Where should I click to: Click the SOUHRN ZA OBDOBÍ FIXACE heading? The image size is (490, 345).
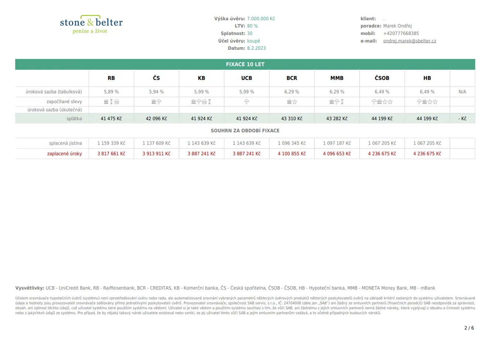tap(245, 131)
